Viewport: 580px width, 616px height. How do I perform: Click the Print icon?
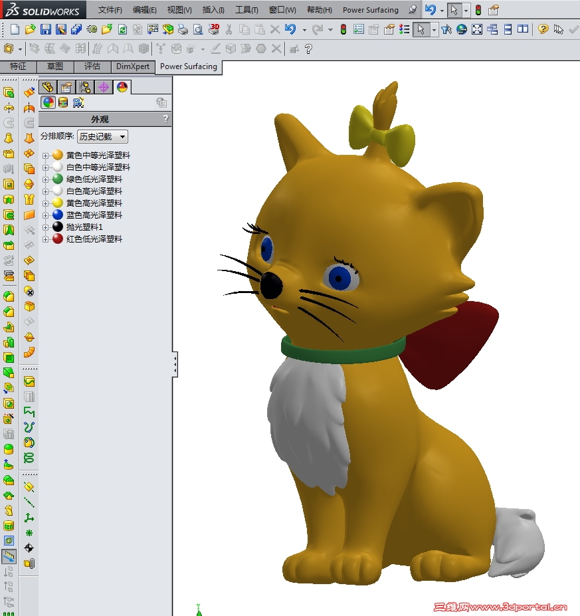pos(181,30)
